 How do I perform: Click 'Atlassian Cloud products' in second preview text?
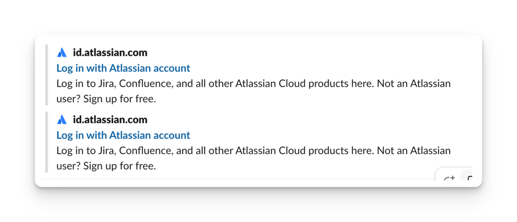pyautogui.click(x=288, y=151)
